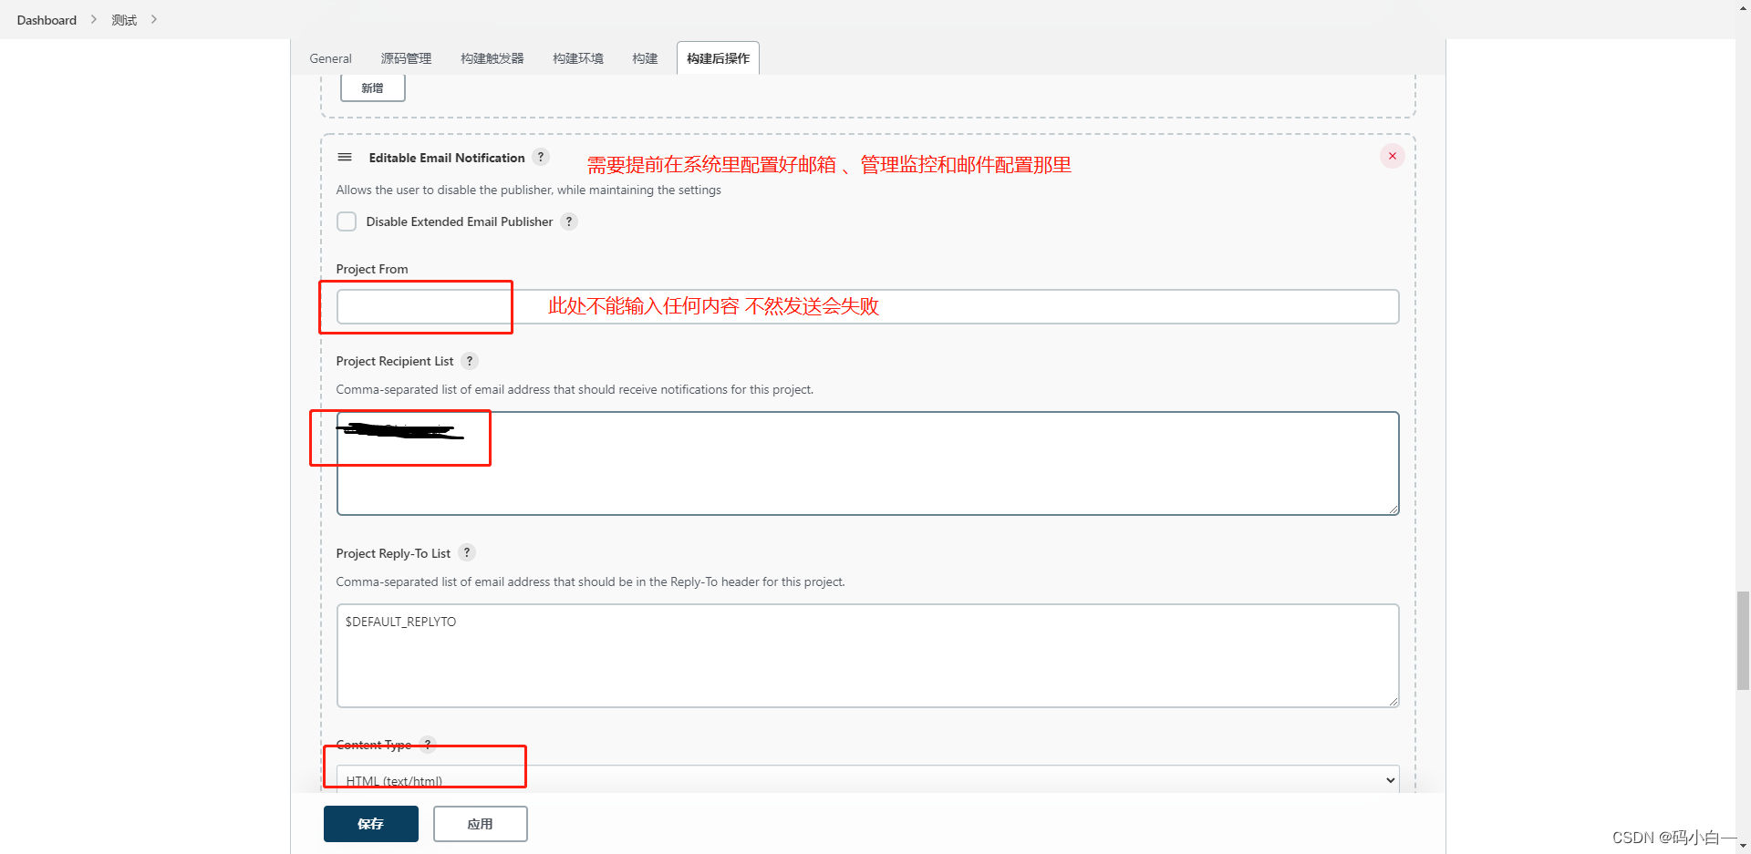Open the 构建 tab
Viewport: 1751px width, 854px height.
pos(644,57)
